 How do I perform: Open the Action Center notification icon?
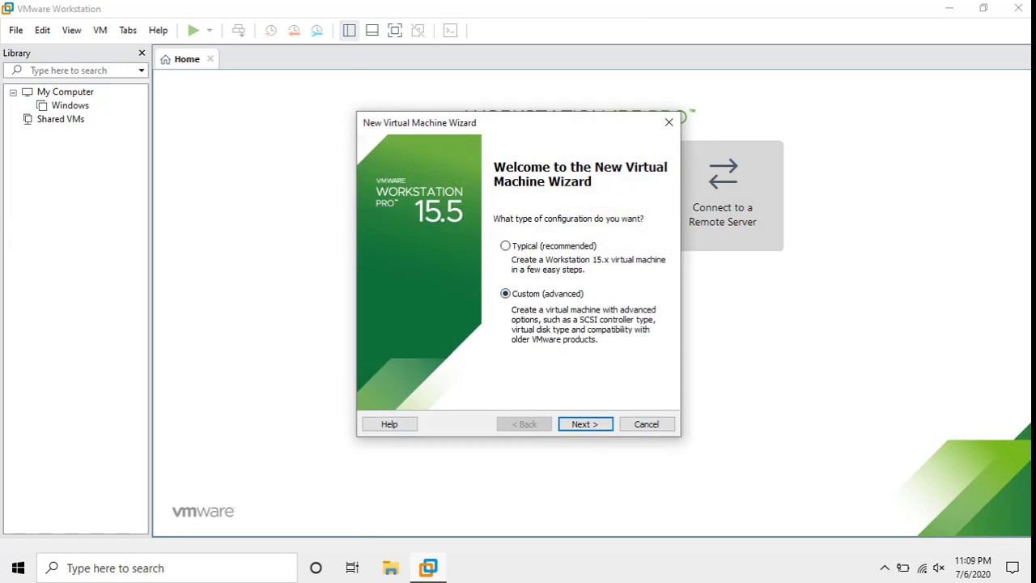pyautogui.click(x=1012, y=568)
